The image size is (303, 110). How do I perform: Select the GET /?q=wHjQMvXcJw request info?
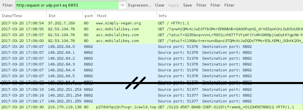(x=230, y=29)
